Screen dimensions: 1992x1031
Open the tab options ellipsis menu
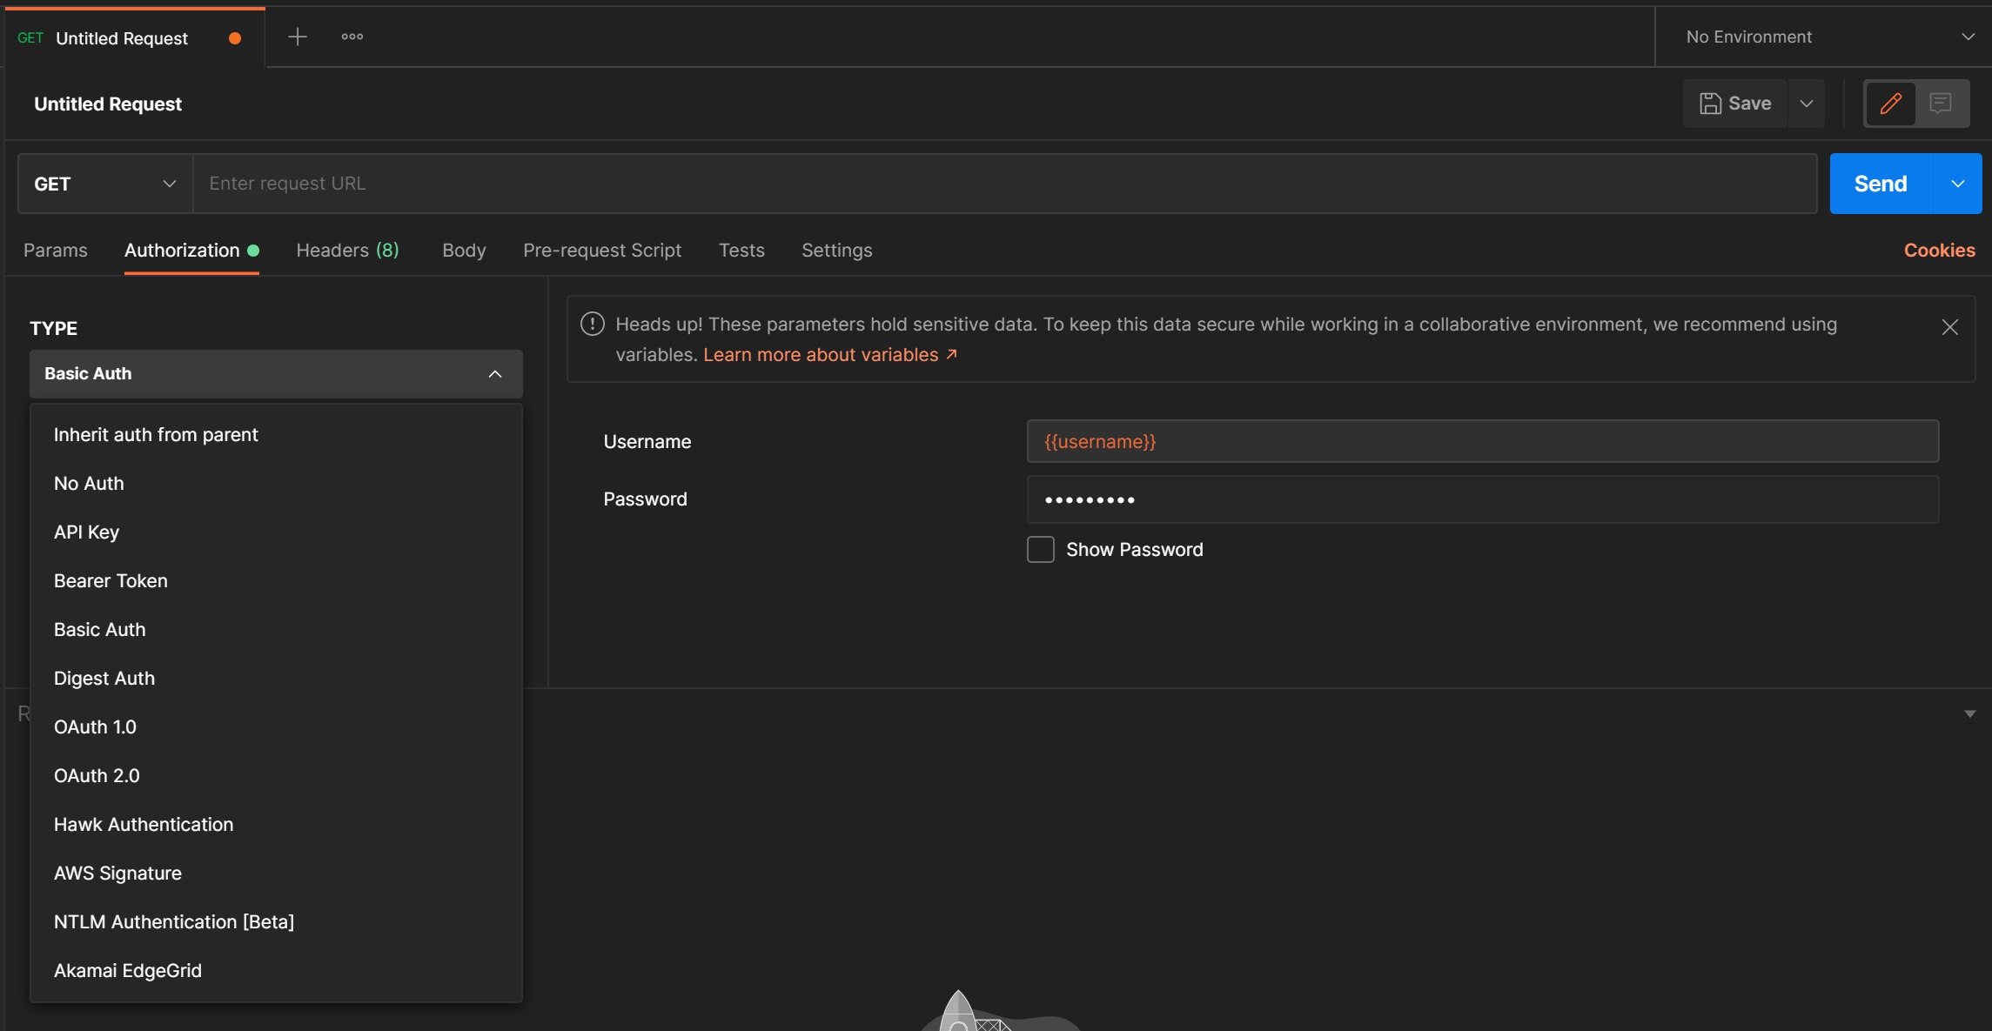[x=352, y=37]
